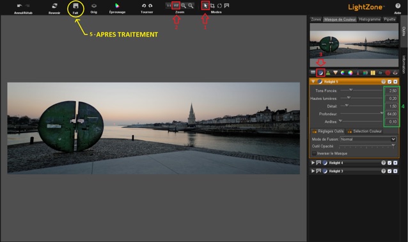Open the Information side tab
The image size is (408, 242).
coord(404,65)
